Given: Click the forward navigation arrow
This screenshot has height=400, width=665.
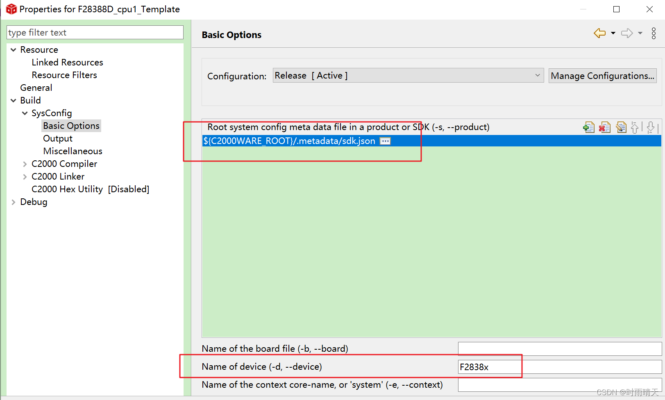Looking at the screenshot, I should pos(627,33).
